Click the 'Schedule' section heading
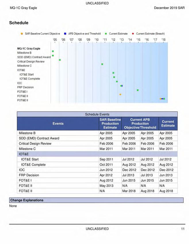 pos(19,23)
